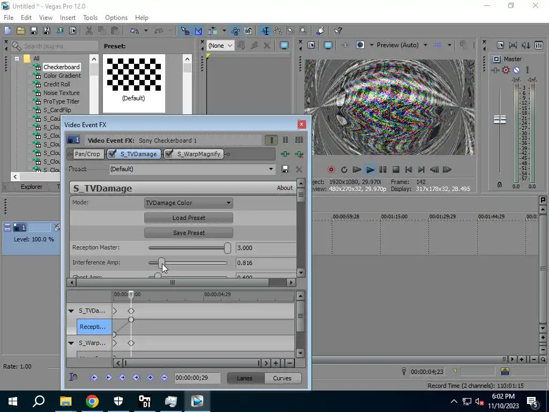This screenshot has width=549, height=412.
Task: Click the Plug-In Chain icon in Video Event FX
Action: pyautogui.click(x=285, y=154)
